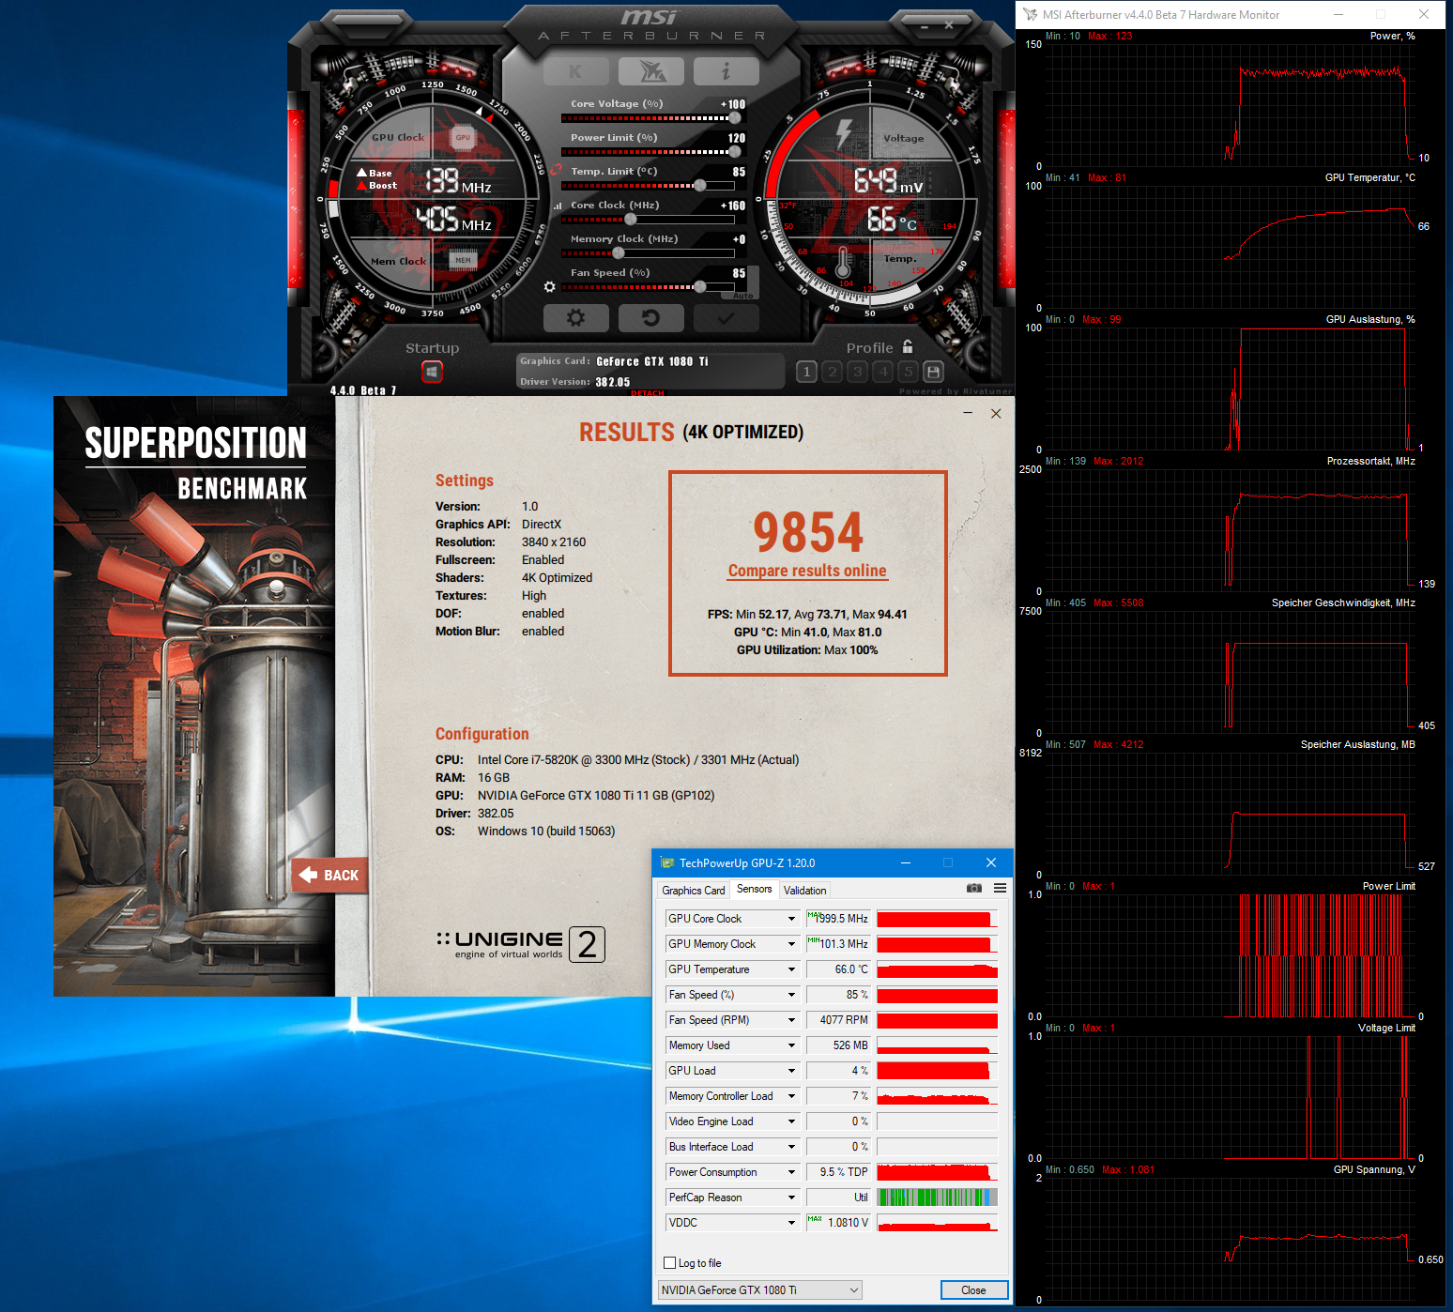Expand the Fan Speed (%) sensor dropdown

(791, 995)
